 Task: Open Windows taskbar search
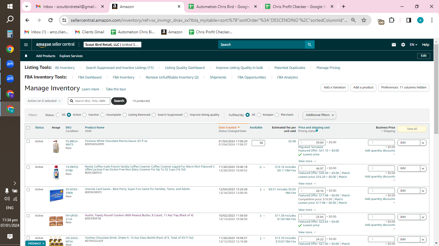point(10,20)
